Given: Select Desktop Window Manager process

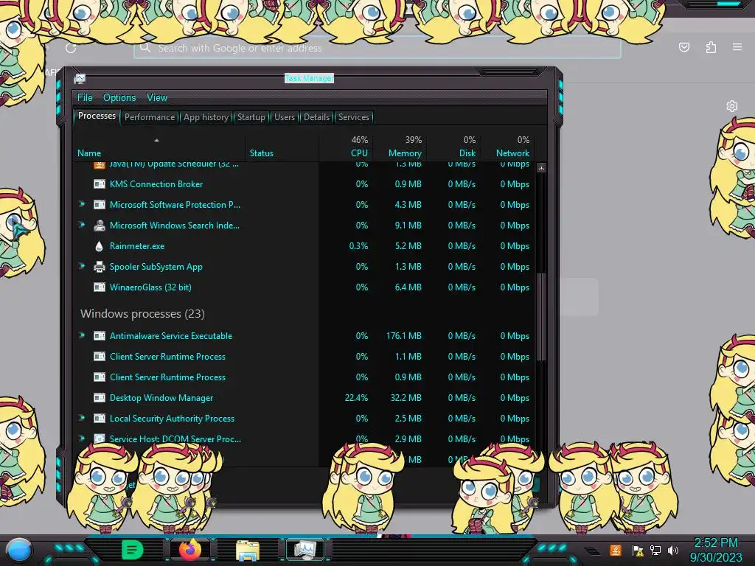Looking at the screenshot, I should click(161, 398).
